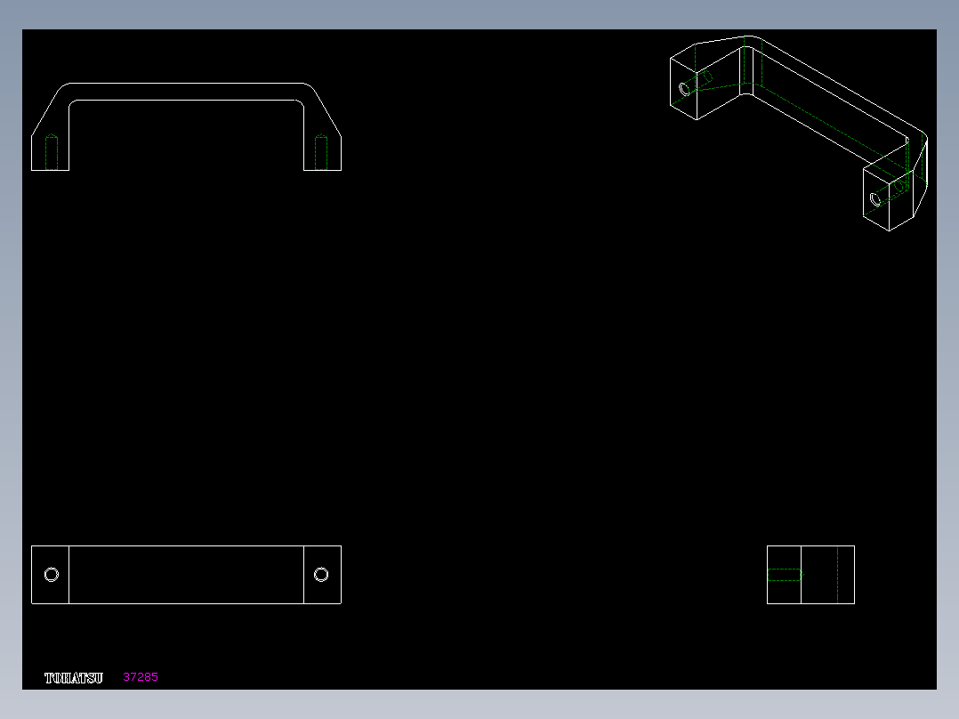
Task: Select the magenta part number 37285
Action: [141, 677]
